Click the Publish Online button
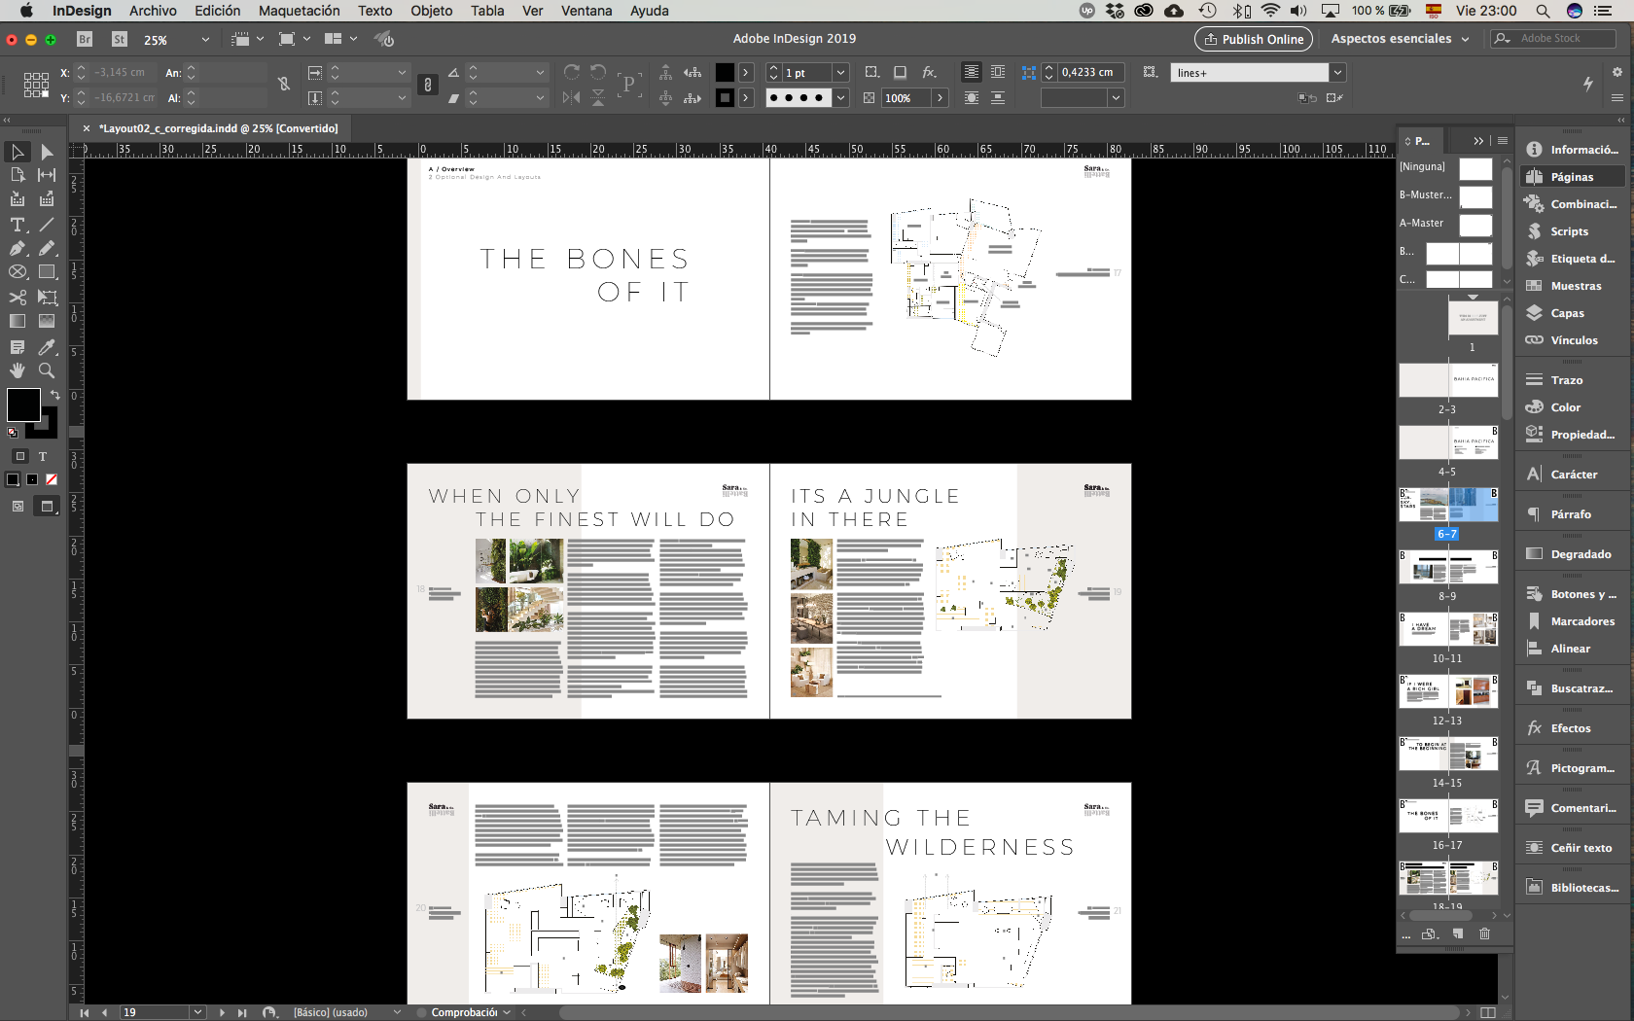 coord(1253,39)
